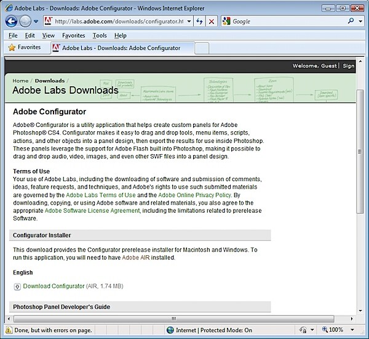
Task: Click the horizontal scrollbar left arrow
Action: (9, 319)
